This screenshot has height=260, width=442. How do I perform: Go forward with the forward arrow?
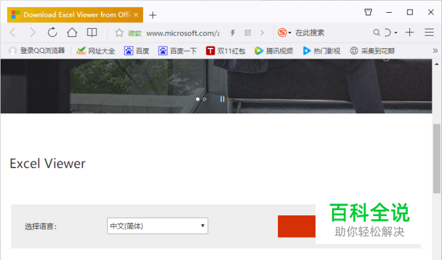click(33, 32)
